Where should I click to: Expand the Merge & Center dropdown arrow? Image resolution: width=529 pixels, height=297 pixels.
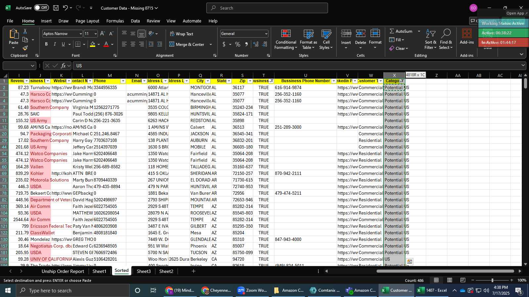[211, 44]
